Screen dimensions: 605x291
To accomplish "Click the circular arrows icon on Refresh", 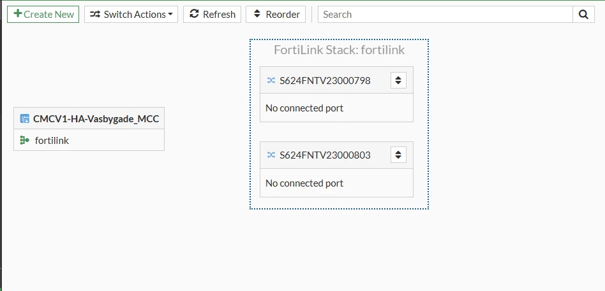I will pos(195,14).
